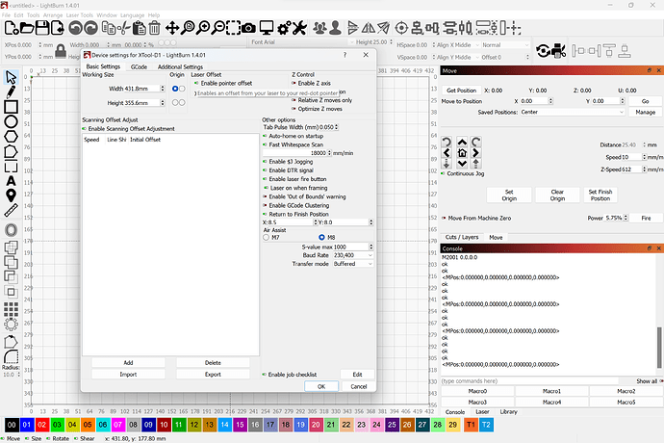
Task: Open Device Settings wrench-screwdriver icon
Action: pyautogui.click(x=299, y=28)
